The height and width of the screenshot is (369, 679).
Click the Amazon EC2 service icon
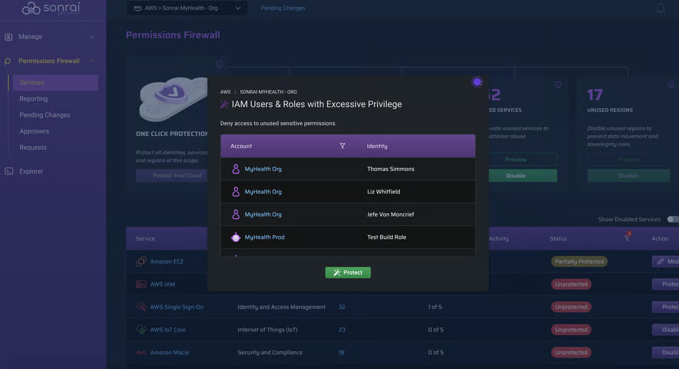coord(141,262)
